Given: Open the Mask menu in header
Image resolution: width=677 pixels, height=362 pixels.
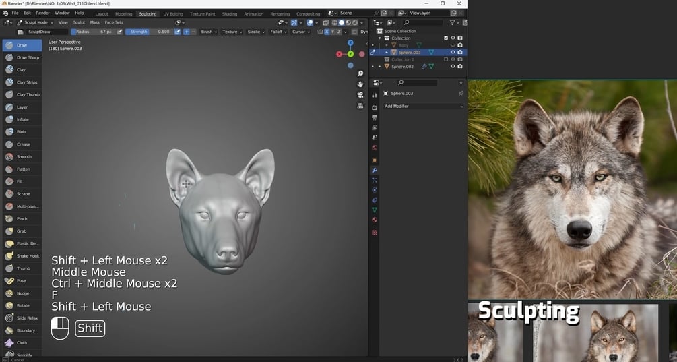Looking at the screenshot, I should [x=95, y=22].
